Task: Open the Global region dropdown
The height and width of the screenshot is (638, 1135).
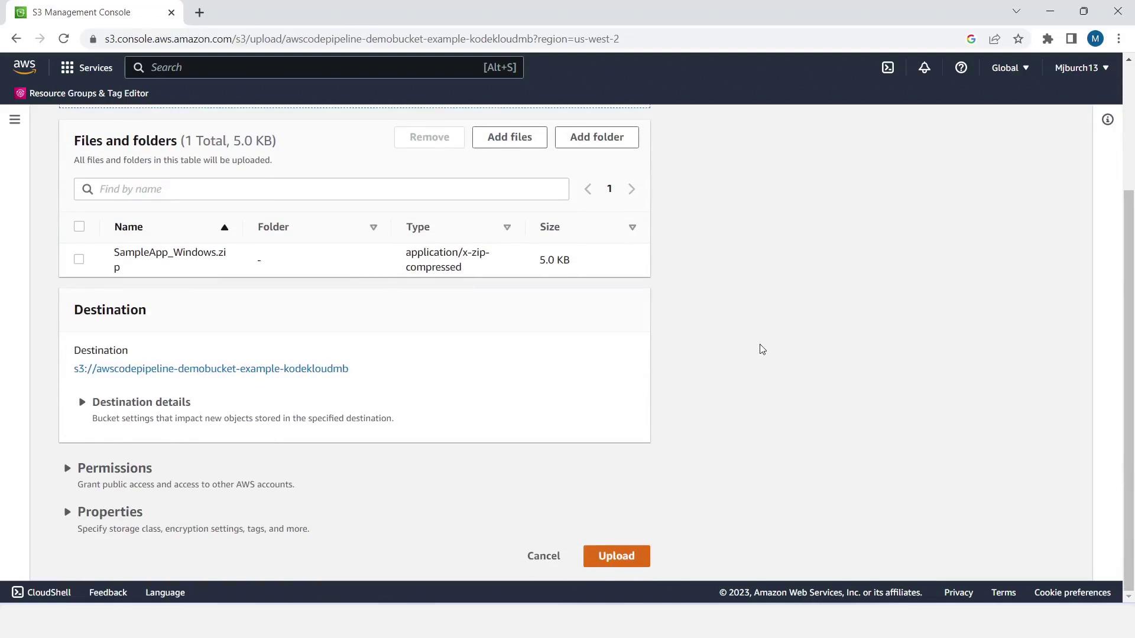Action: (1010, 68)
